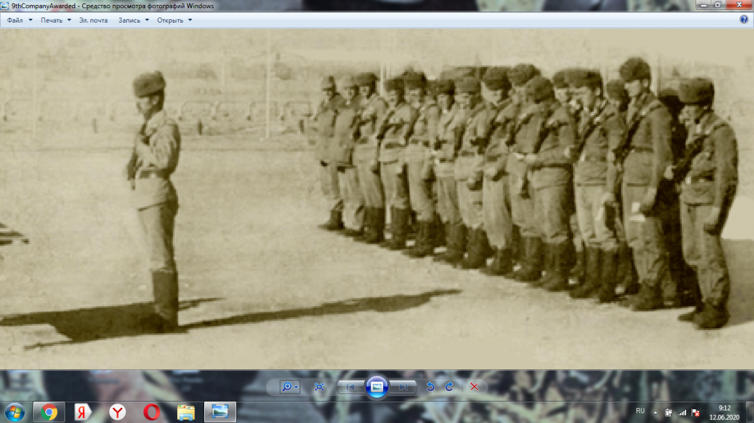Screen dimensions: 754x423
Task: Launch Yandex Browser from the taskbar
Action: [117, 412]
